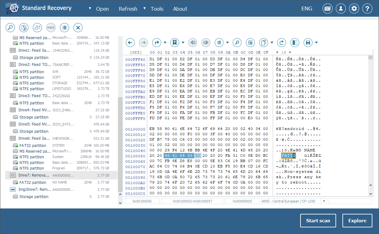Viewport: 379px width, 234px height.
Task: Toggle the HEX viewer button
Action: coord(51,27)
